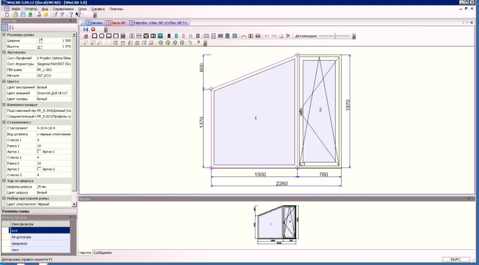
Task: Click the 1500 width dimension on drawing
Action: tap(260, 174)
